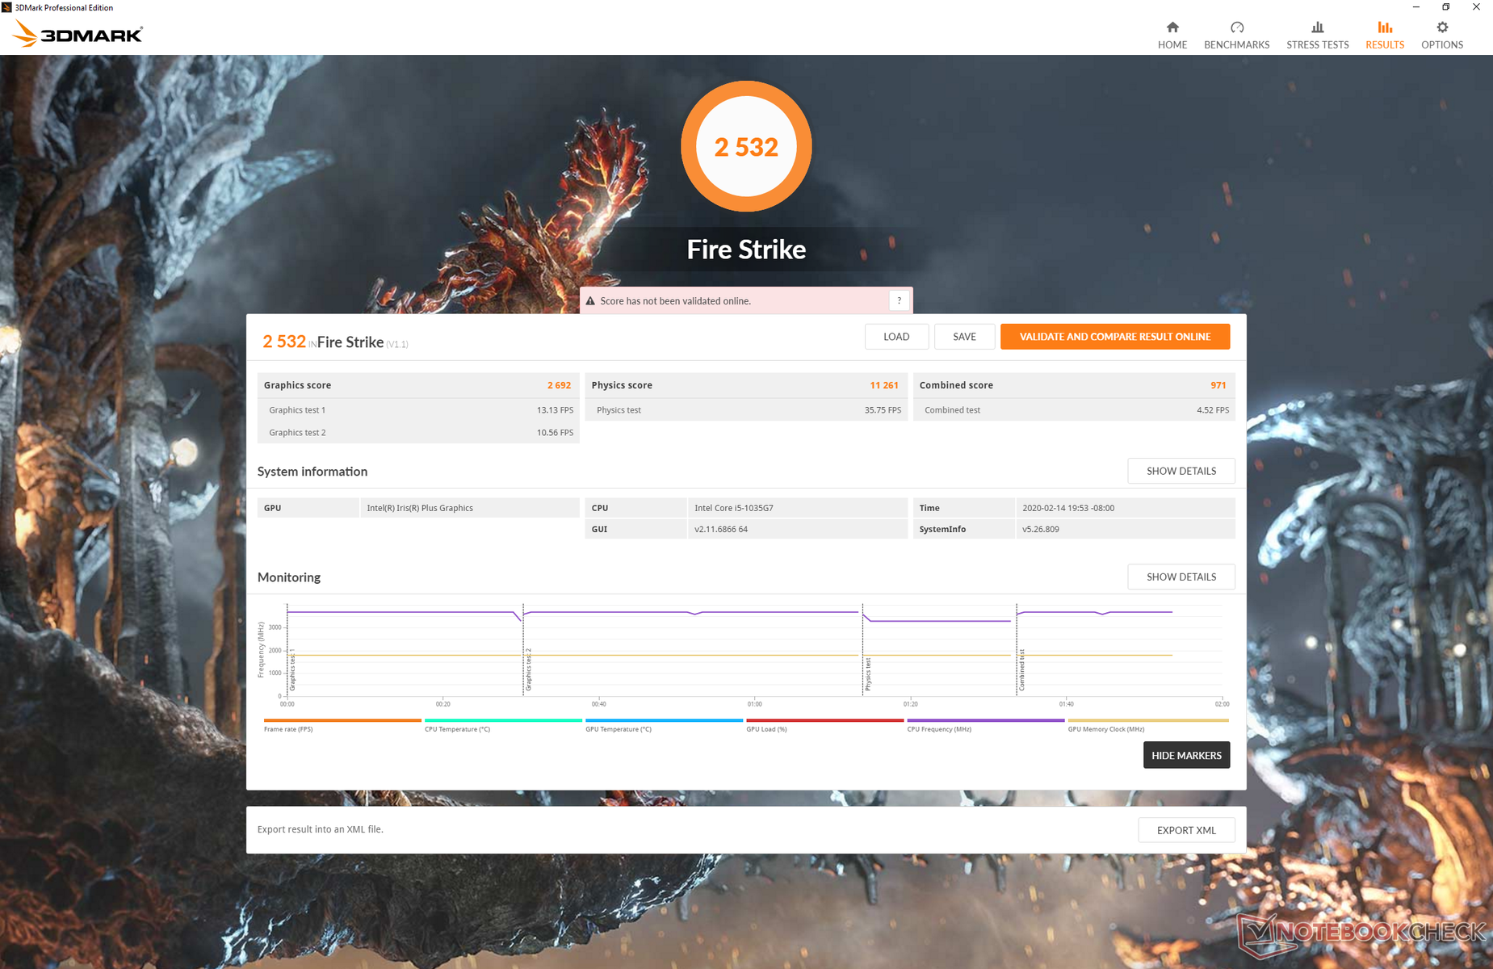Screen dimensions: 1493x969
Task: Restore down the 3DMark window
Action: (x=1445, y=7)
